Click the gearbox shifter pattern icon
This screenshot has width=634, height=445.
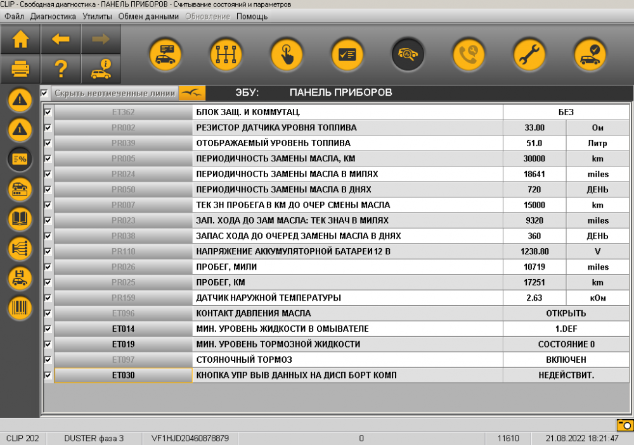tap(226, 55)
